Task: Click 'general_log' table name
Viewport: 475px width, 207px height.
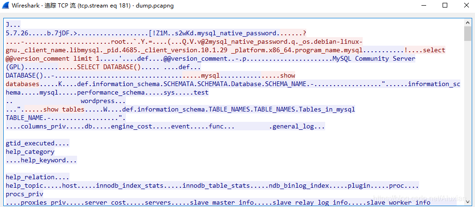Action: click(x=293, y=127)
